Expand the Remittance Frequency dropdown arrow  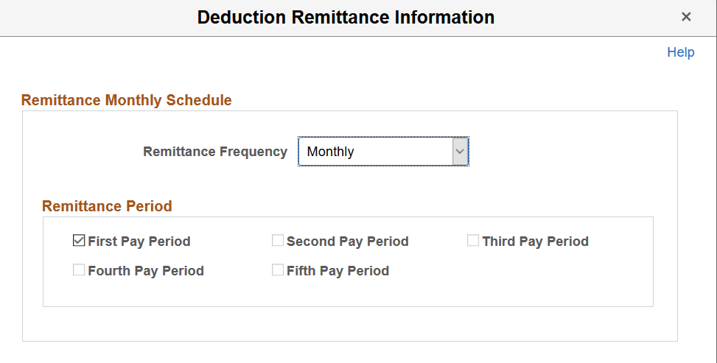(460, 152)
